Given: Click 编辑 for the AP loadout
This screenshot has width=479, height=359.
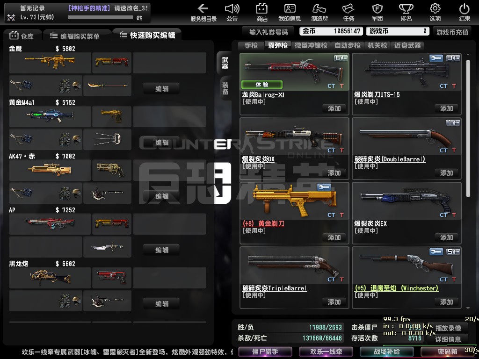Looking at the screenshot, I should [x=161, y=250].
